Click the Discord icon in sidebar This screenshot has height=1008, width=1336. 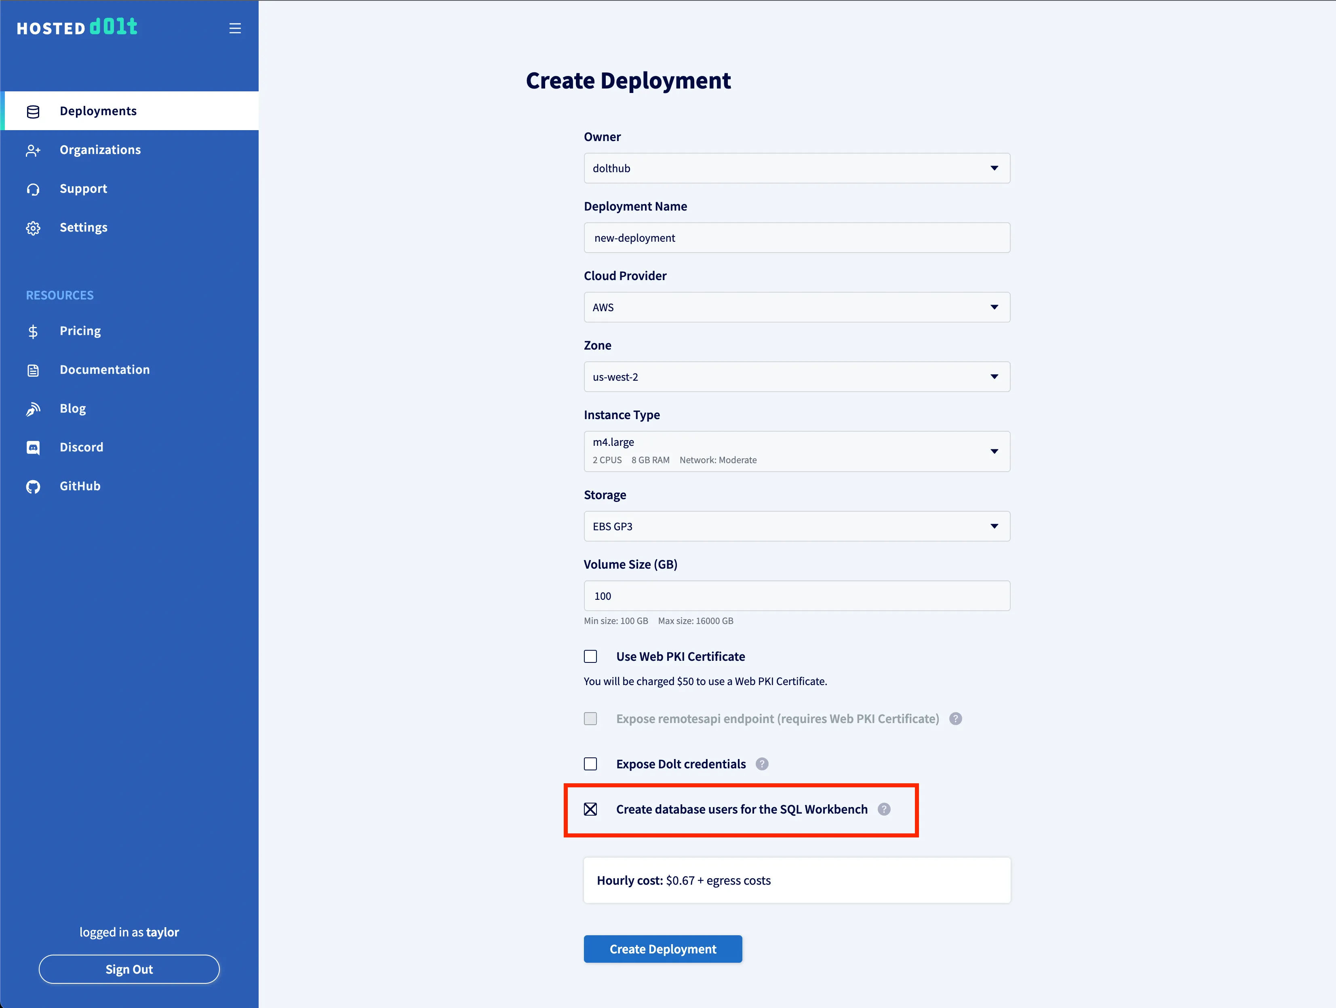point(33,447)
